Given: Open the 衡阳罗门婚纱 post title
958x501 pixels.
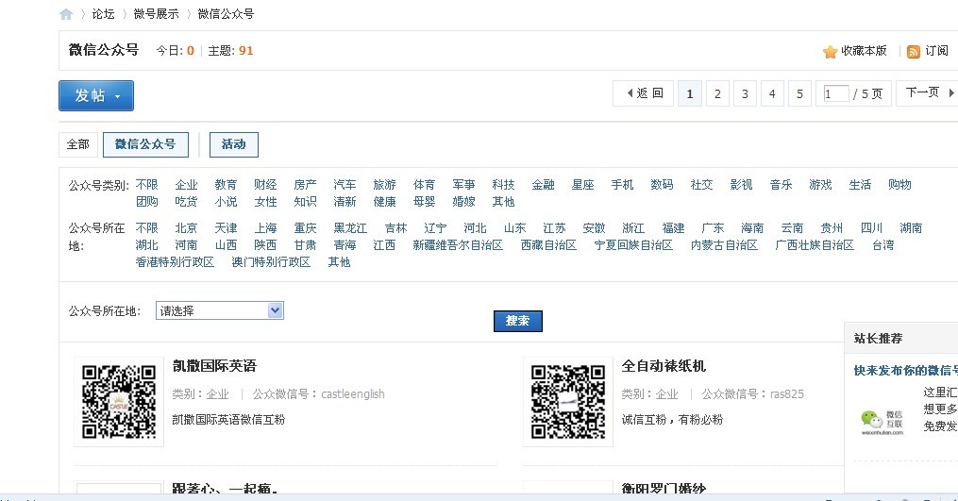Looking at the screenshot, I should click(x=664, y=488).
